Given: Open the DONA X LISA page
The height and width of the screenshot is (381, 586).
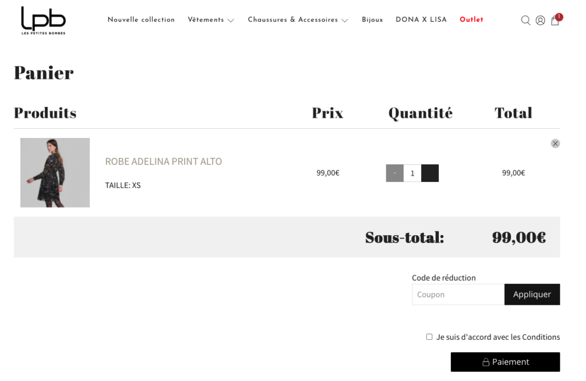Looking at the screenshot, I should tap(421, 19).
